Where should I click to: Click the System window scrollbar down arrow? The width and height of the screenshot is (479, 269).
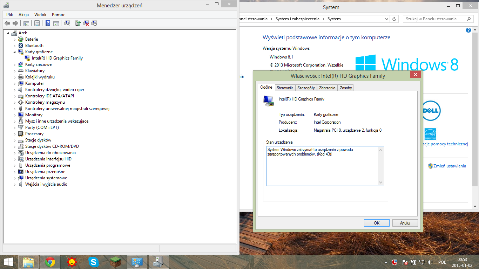coord(475,206)
